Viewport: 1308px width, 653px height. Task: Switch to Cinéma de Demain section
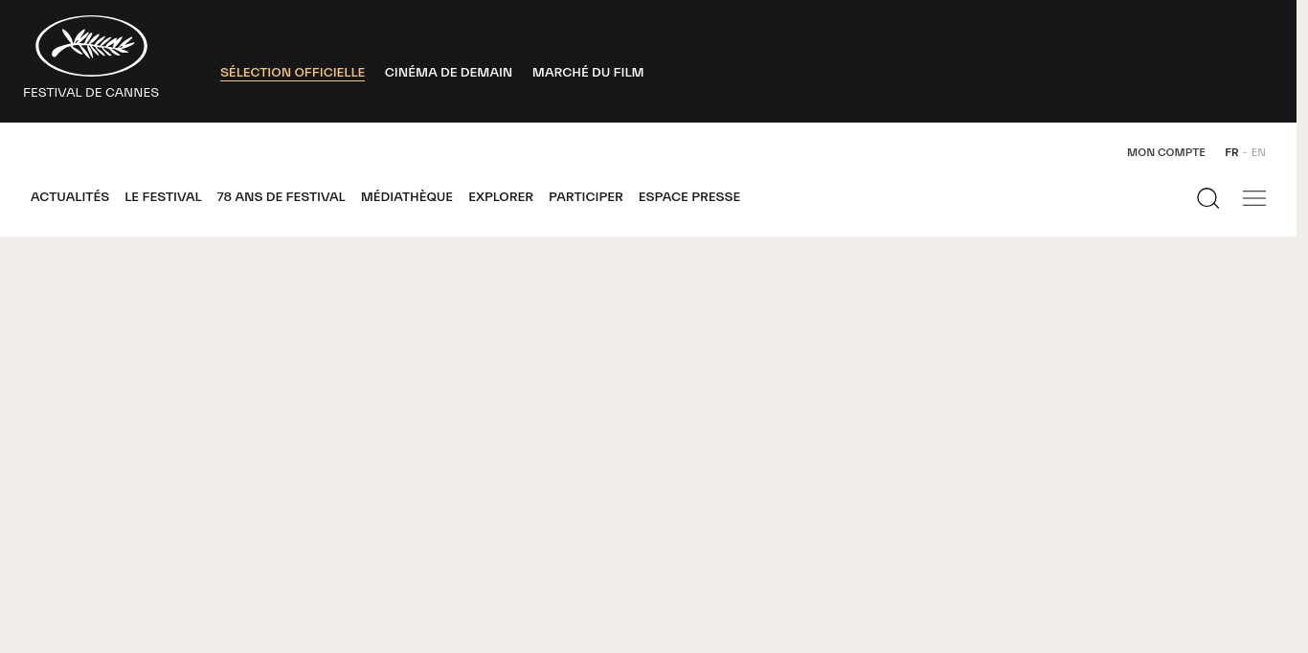(x=448, y=73)
